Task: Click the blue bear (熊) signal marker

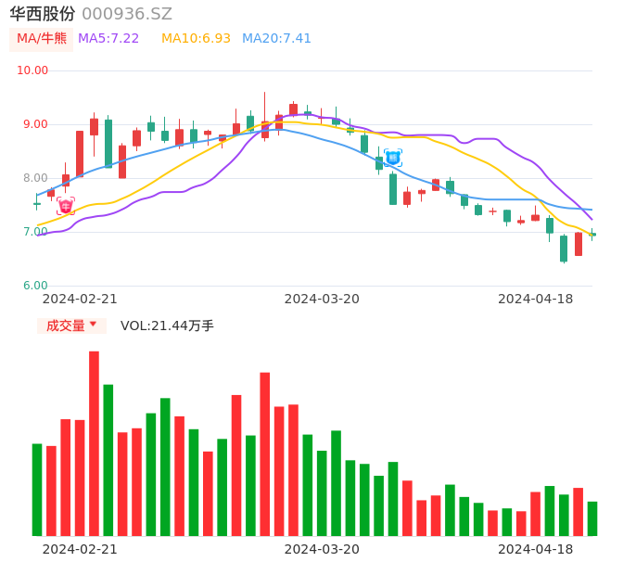Action: 393,158
